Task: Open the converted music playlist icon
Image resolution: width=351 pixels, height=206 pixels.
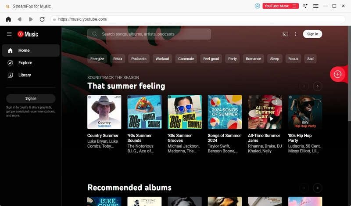Action: [305, 6]
